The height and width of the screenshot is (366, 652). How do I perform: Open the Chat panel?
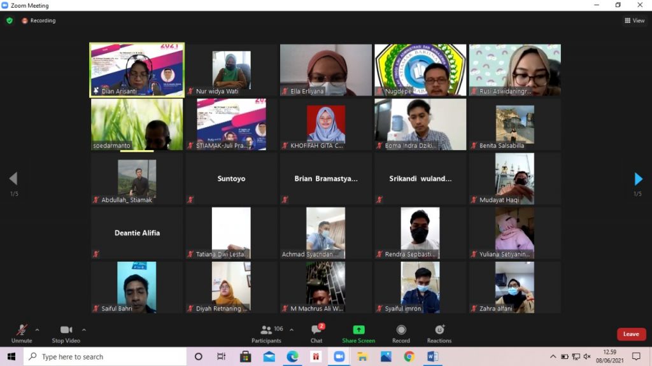(316, 334)
